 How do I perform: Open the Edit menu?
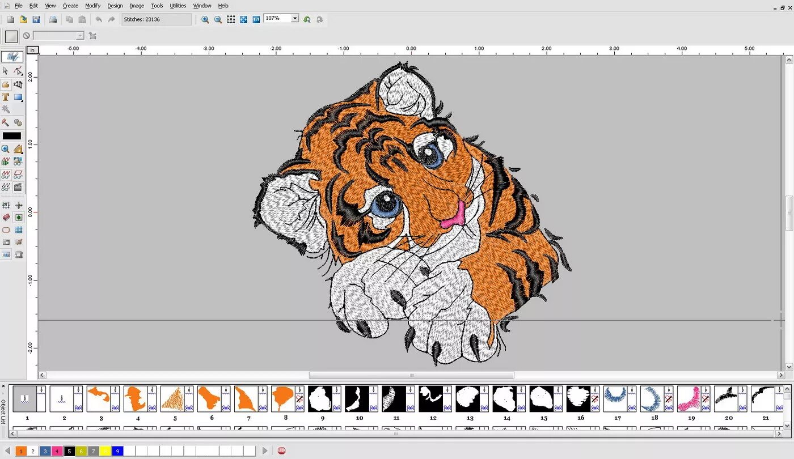(x=34, y=6)
